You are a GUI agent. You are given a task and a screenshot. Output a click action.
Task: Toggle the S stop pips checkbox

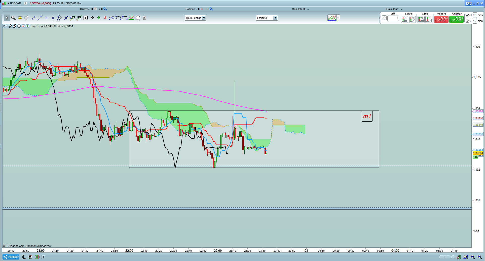[467, 15]
